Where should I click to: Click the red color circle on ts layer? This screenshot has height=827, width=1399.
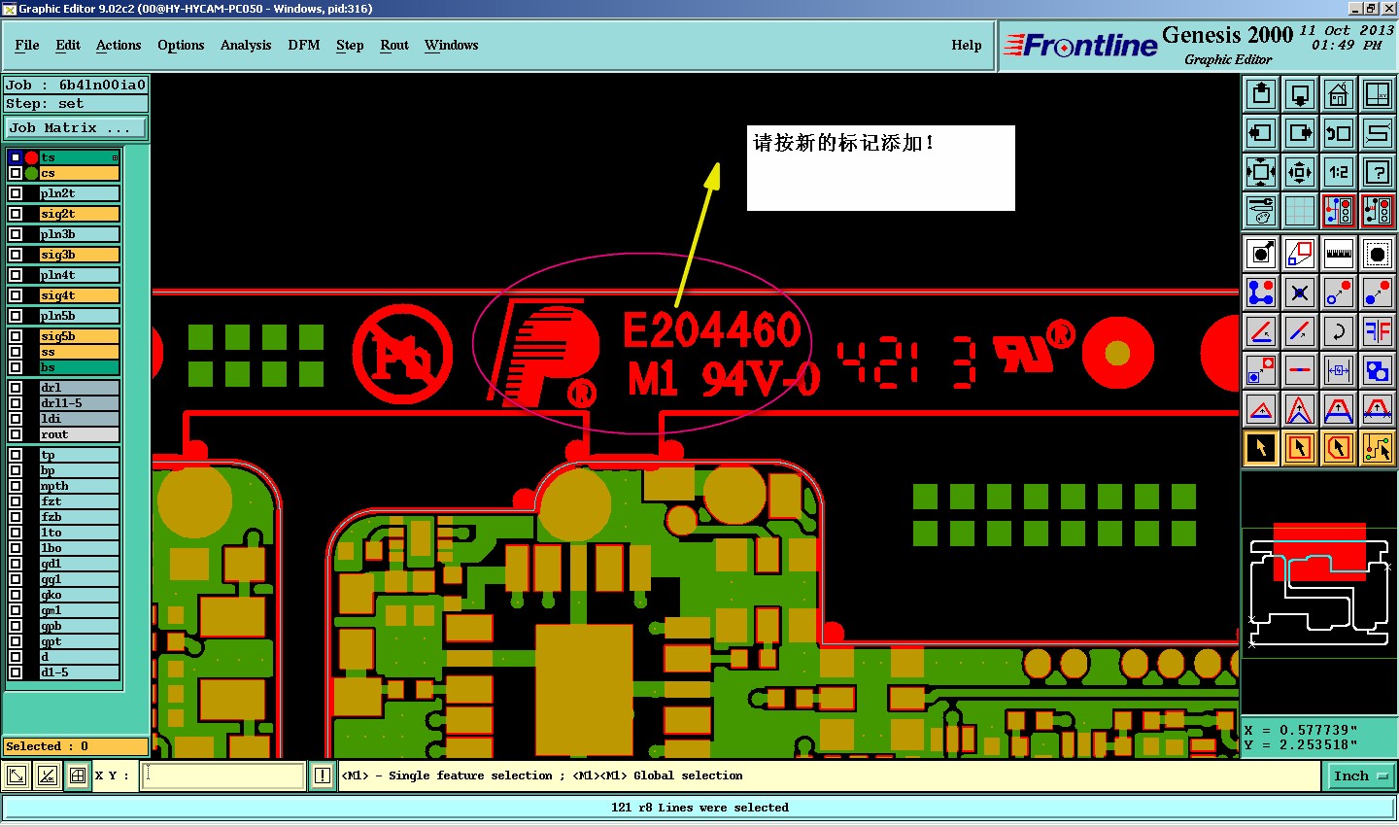(31, 157)
